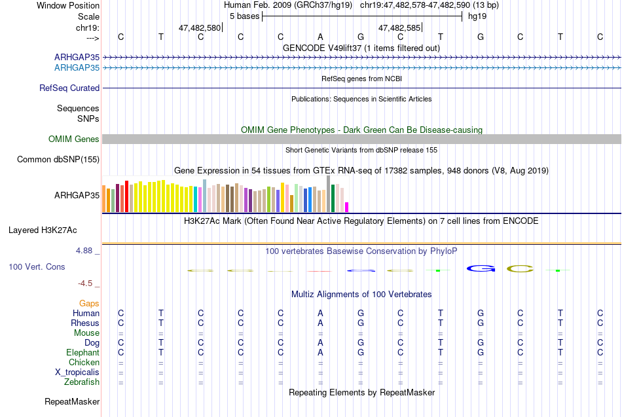
Task: Click the magenta bar in the GTEx chart
Action: [x=346, y=207]
